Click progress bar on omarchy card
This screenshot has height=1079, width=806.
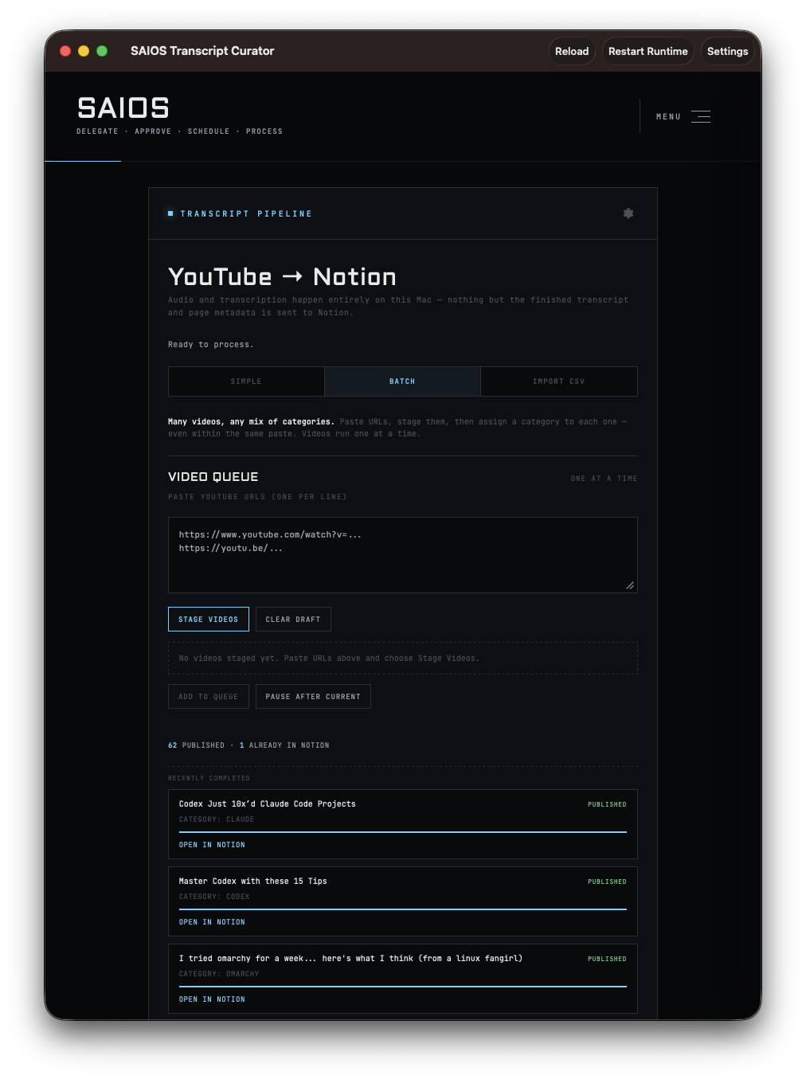(403, 987)
